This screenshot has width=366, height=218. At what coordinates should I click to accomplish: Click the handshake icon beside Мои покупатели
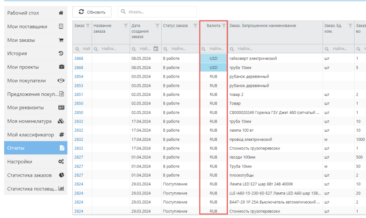[x=61, y=81]
